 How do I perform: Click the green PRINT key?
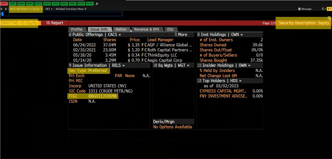(72, 4)
